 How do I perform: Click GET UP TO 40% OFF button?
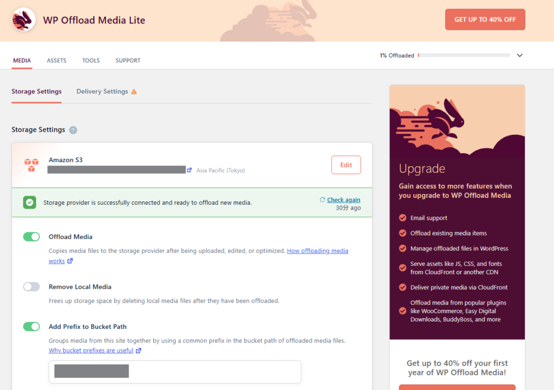coord(485,19)
